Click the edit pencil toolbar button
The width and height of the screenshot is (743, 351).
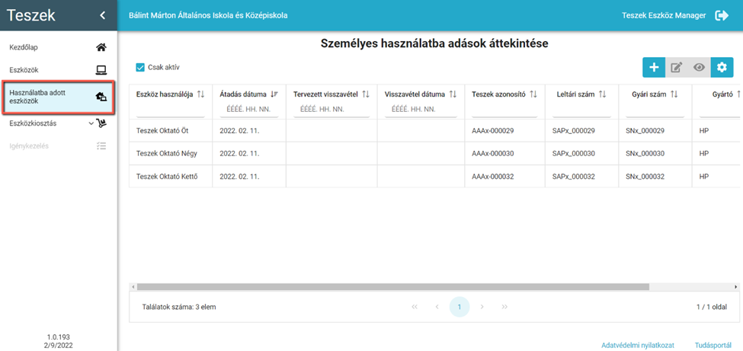677,67
